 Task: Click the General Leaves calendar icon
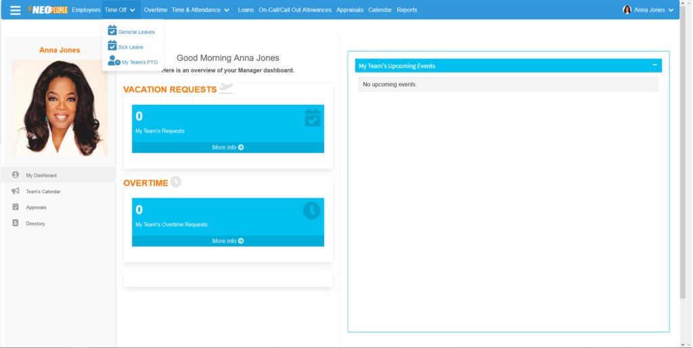(x=112, y=30)
